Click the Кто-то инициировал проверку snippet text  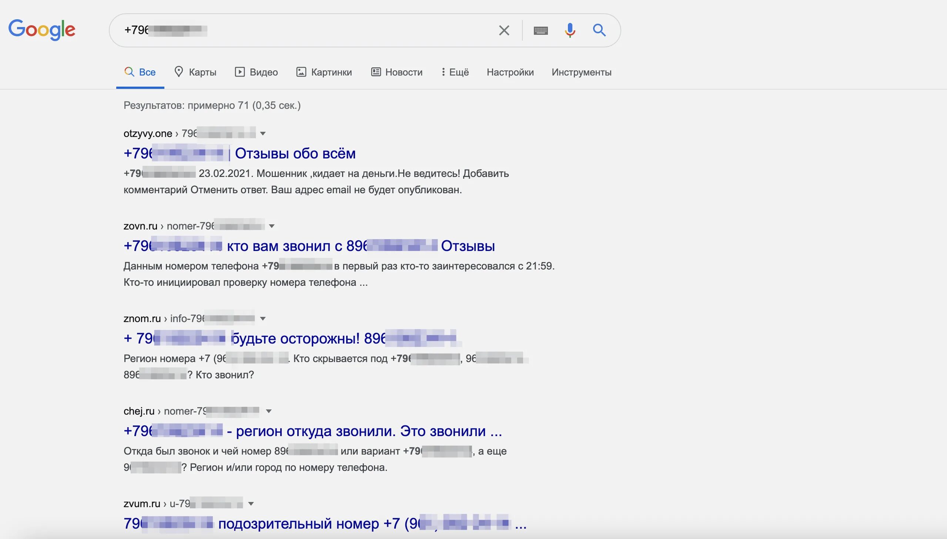click(246, 282)
